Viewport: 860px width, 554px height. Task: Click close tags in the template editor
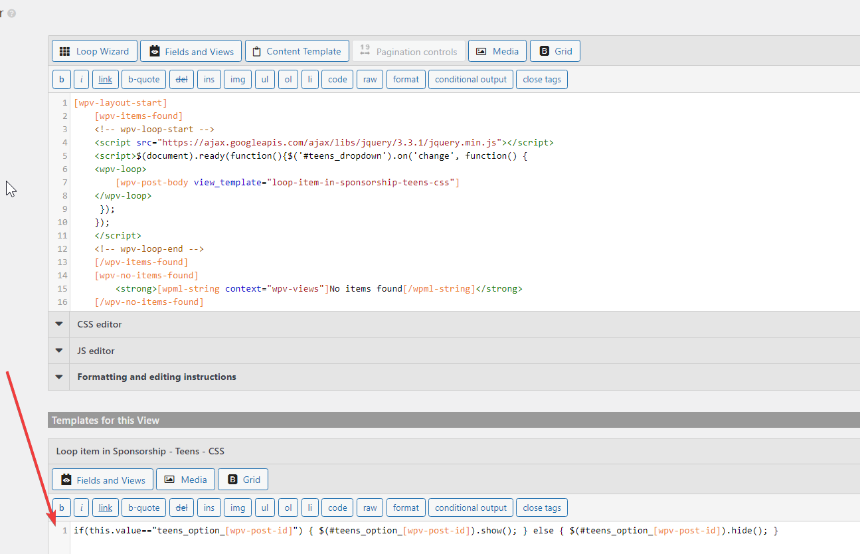[x=542, y=508]
